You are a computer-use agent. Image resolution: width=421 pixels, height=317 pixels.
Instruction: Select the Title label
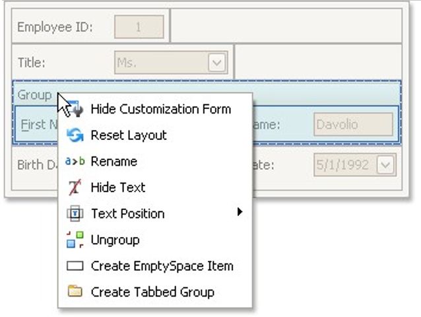coord(32,63)
